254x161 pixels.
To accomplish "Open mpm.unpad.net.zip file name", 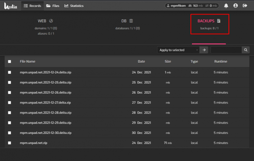I will (x=33, y=143).
